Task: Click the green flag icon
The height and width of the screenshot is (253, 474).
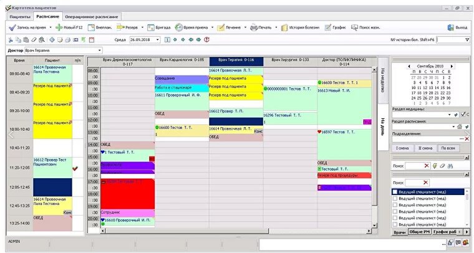Action: click(84, 39)
